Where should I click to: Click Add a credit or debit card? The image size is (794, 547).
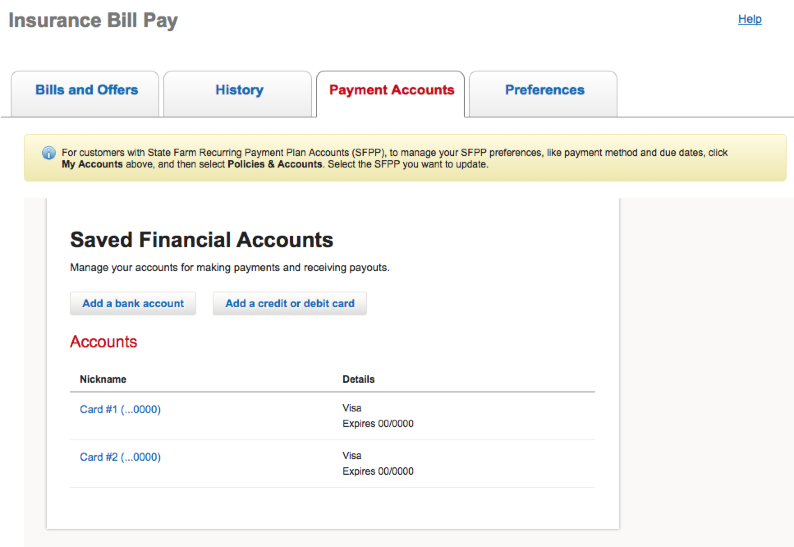290,303
